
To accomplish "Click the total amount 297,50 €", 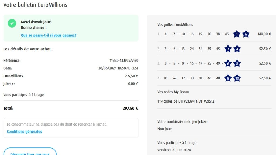I will click(x=130, y=108).
